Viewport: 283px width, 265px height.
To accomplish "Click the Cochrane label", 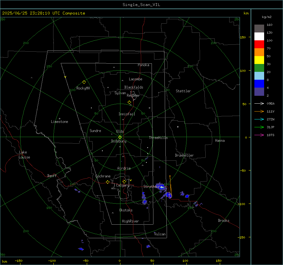I will pyautogui.click(x=103, y=176).
